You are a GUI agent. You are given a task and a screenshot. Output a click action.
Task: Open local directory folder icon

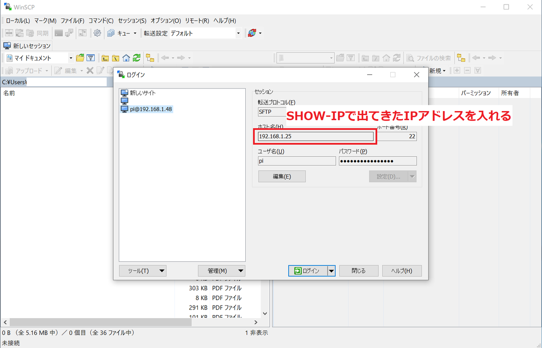[80, 58]
